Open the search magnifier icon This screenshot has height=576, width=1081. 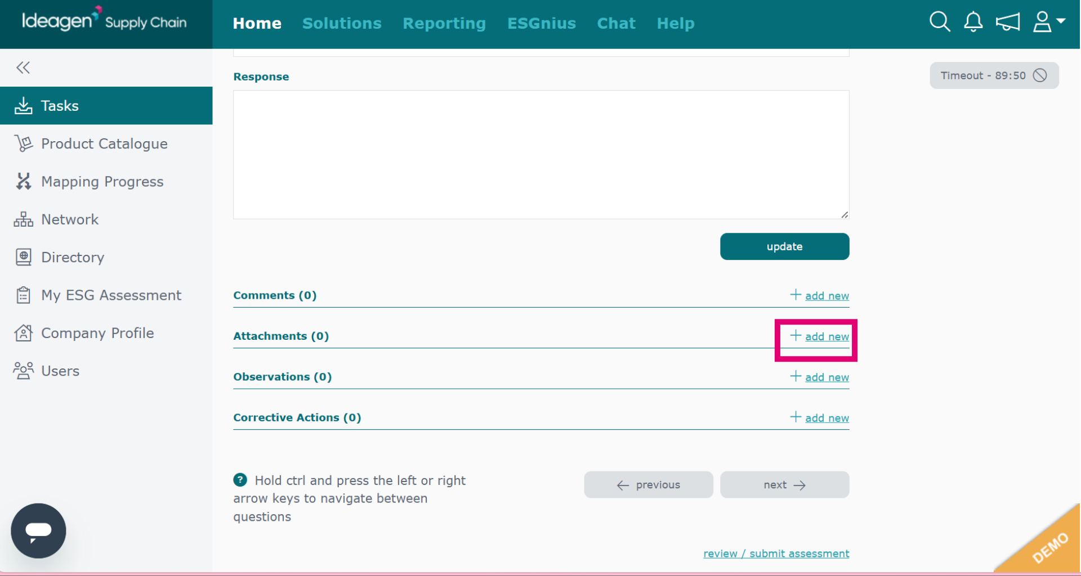click(x=940, y=22)
